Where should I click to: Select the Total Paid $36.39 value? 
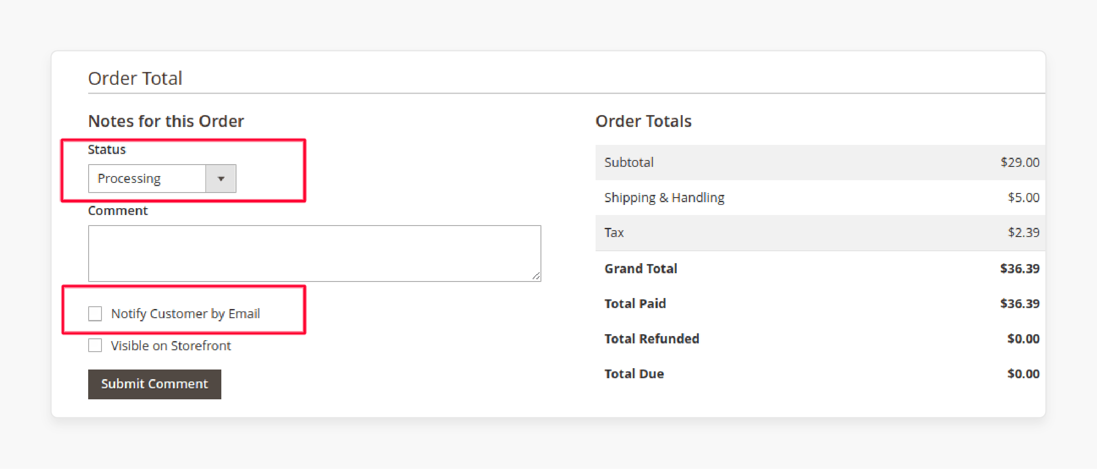(1020, 303)
